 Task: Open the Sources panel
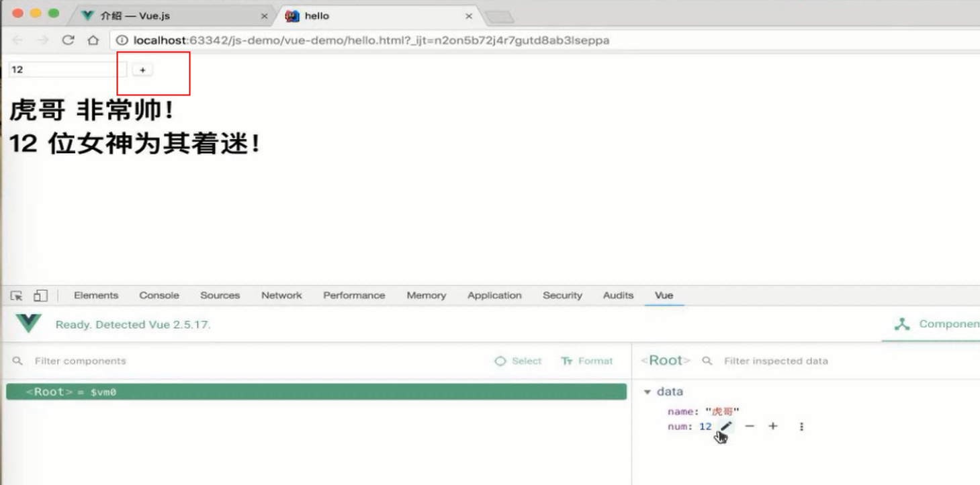point(220,296)
